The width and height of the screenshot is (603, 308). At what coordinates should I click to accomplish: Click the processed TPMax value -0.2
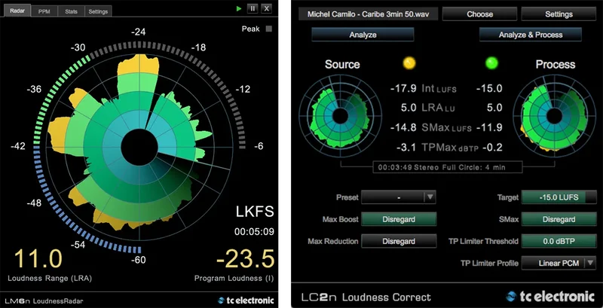click(491, 148)
